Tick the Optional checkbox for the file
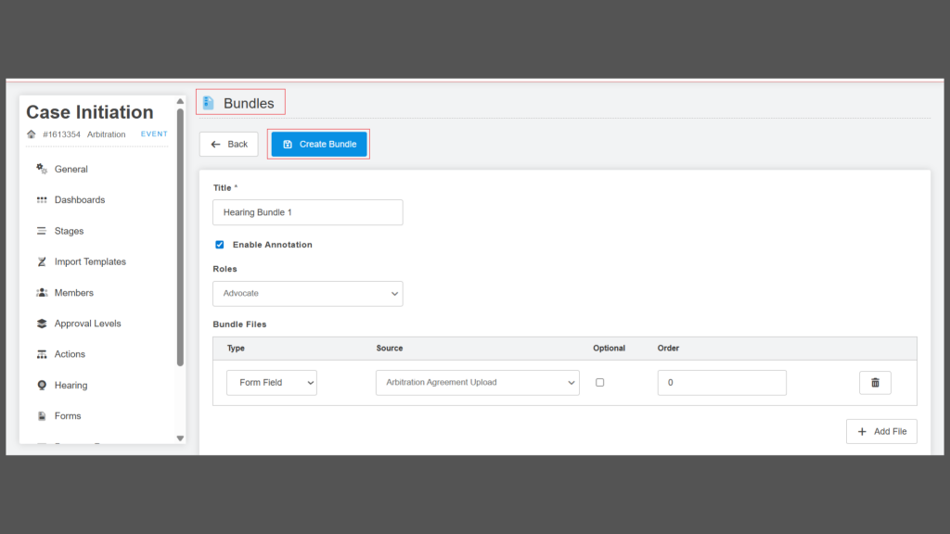The width and height of the screenshot is (950, 534). (599, 383)
